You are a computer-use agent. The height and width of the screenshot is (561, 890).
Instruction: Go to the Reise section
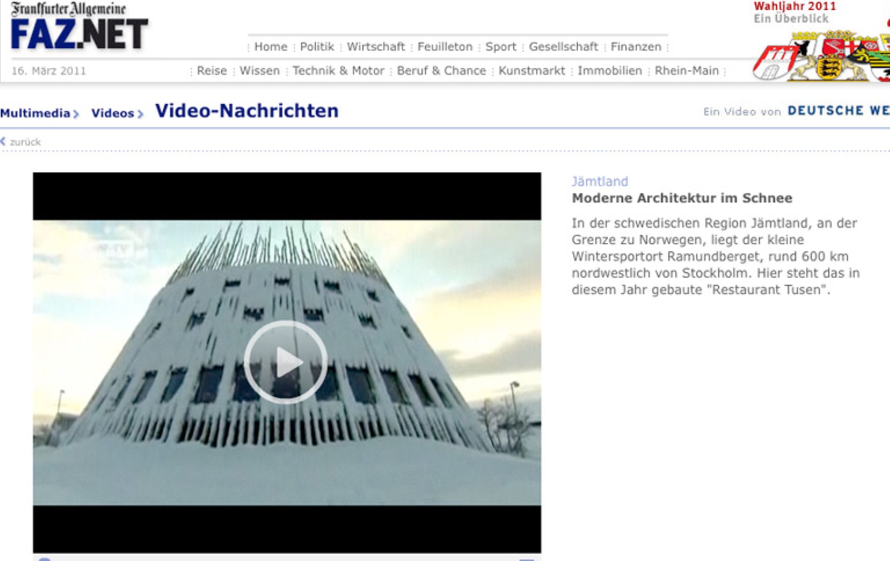[212, 70]
